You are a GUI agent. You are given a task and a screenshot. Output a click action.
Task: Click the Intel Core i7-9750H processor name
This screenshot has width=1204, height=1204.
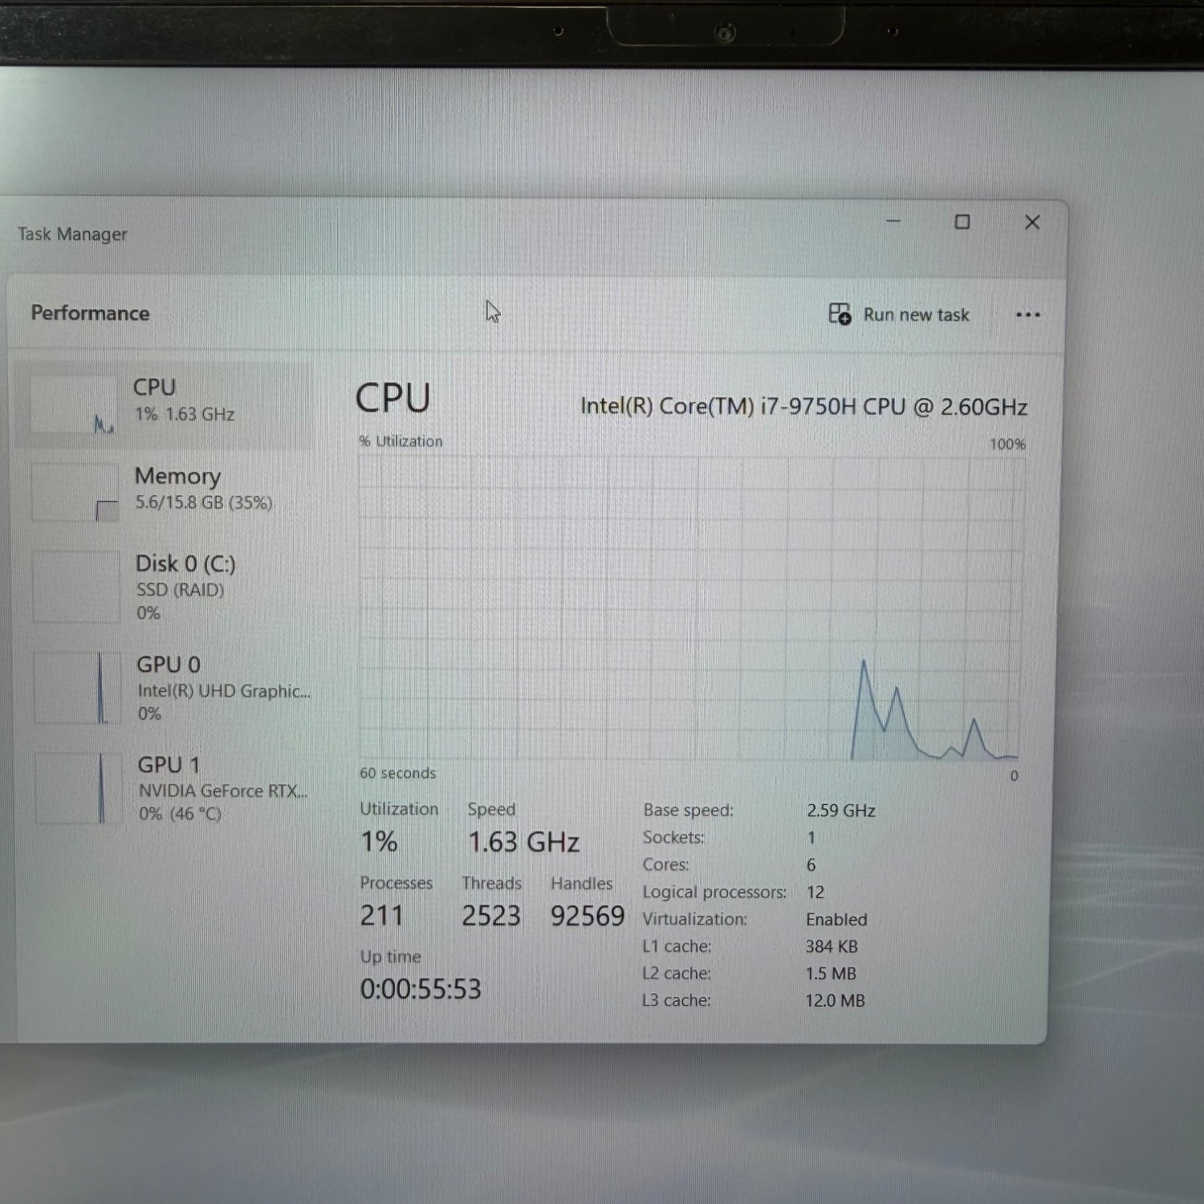(x=803, y=407)
